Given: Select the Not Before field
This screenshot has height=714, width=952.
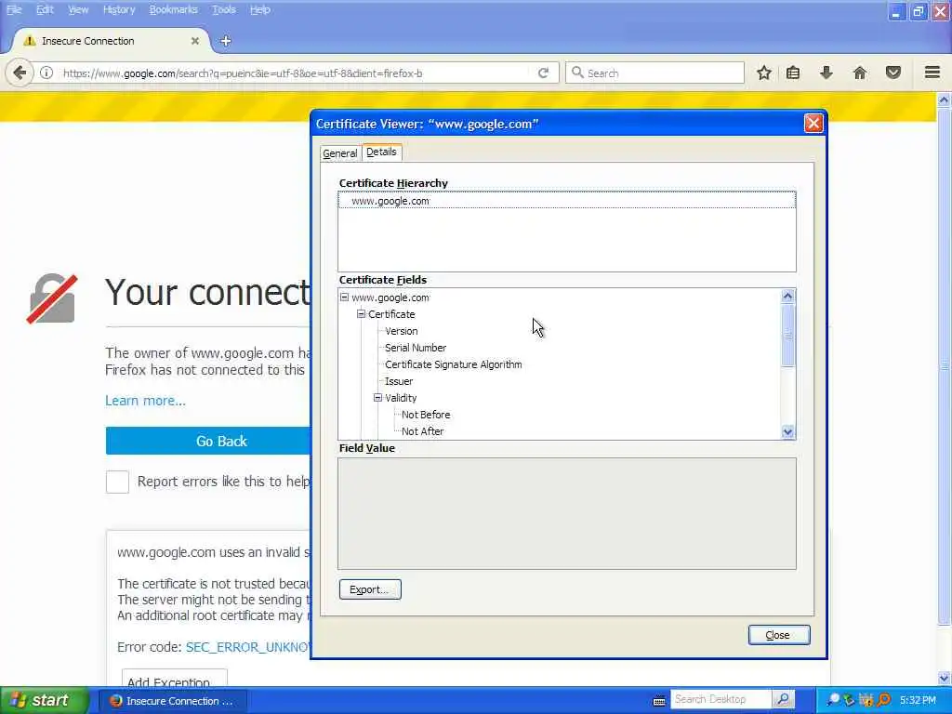Looking at the screenshot, I should [x=426, y=415].
